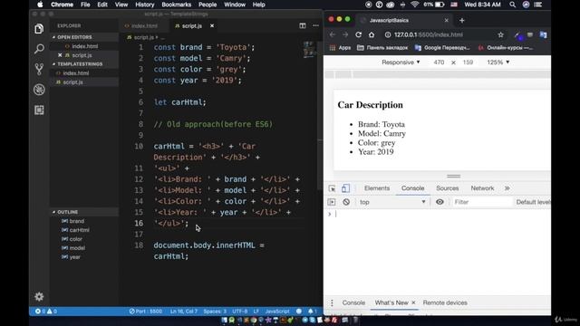
Task: Click the Chrome back navigation arrow
Action: pos(333,34)
